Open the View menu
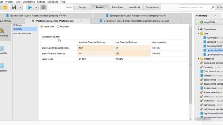Viewport: 223px width, 125px height. tap(18, 2)
